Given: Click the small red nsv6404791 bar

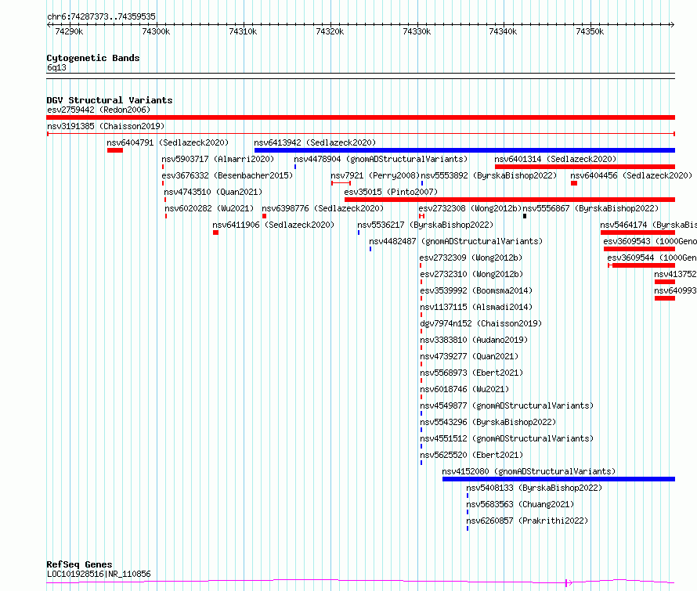Looking at the screenshot, I should (x=115, y=150).
